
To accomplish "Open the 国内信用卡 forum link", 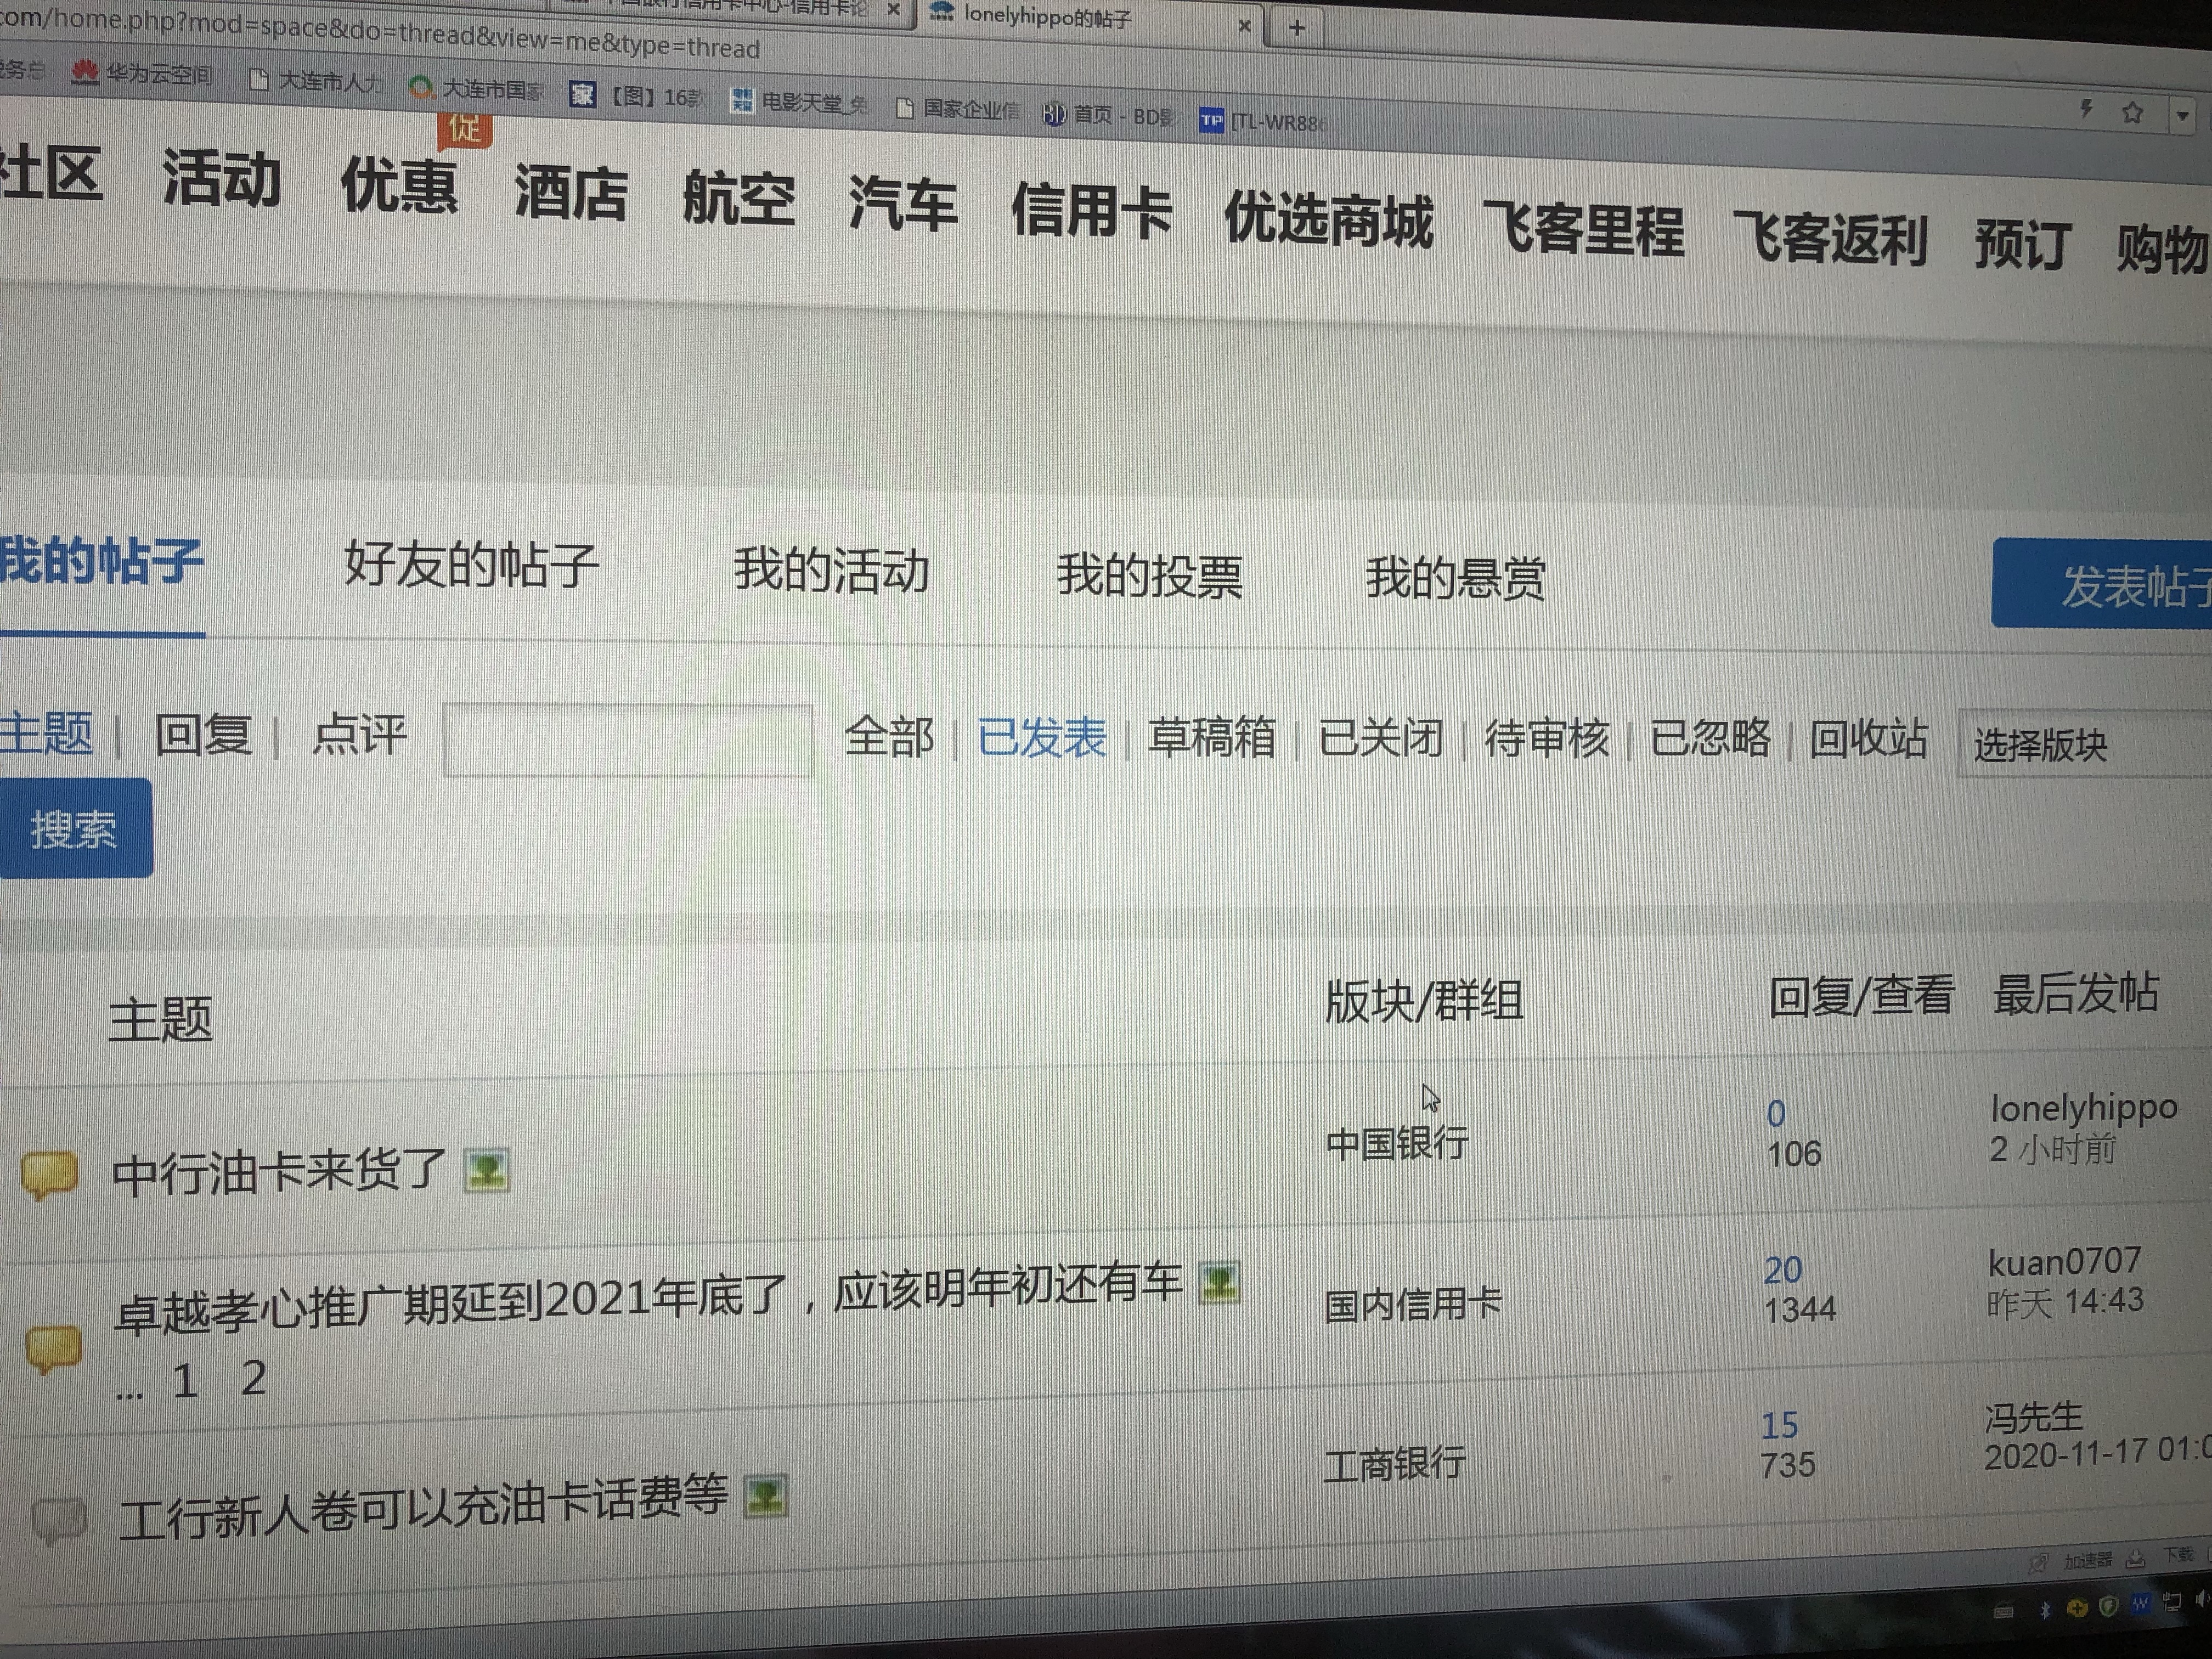I will [1413, 1304].
